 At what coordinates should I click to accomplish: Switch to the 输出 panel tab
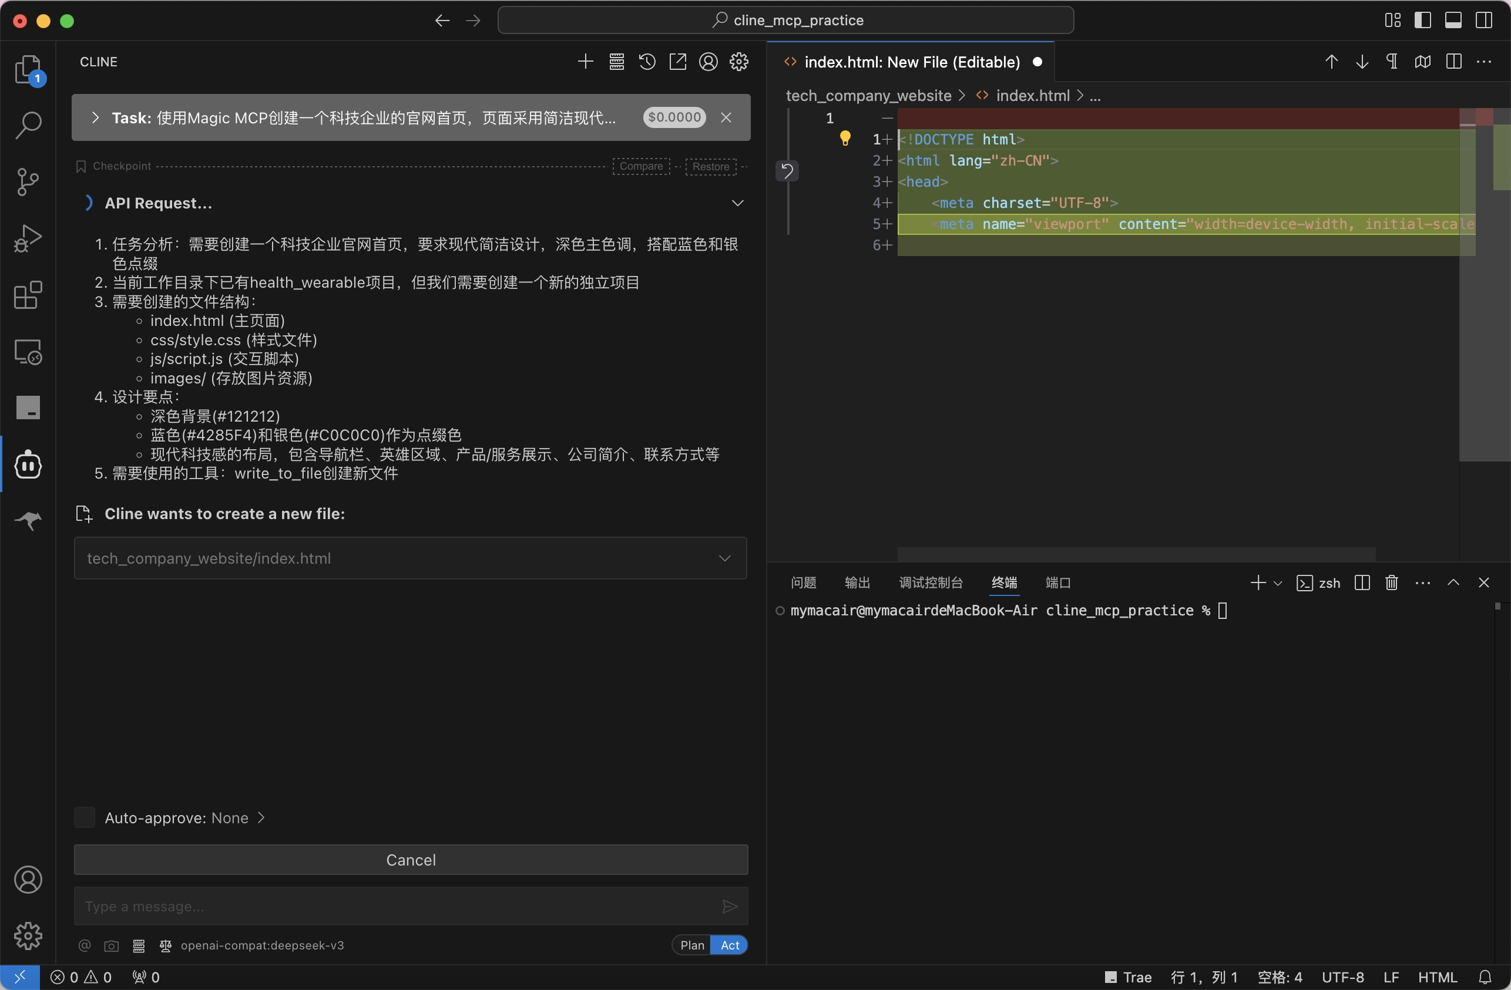tap(857, 582)
